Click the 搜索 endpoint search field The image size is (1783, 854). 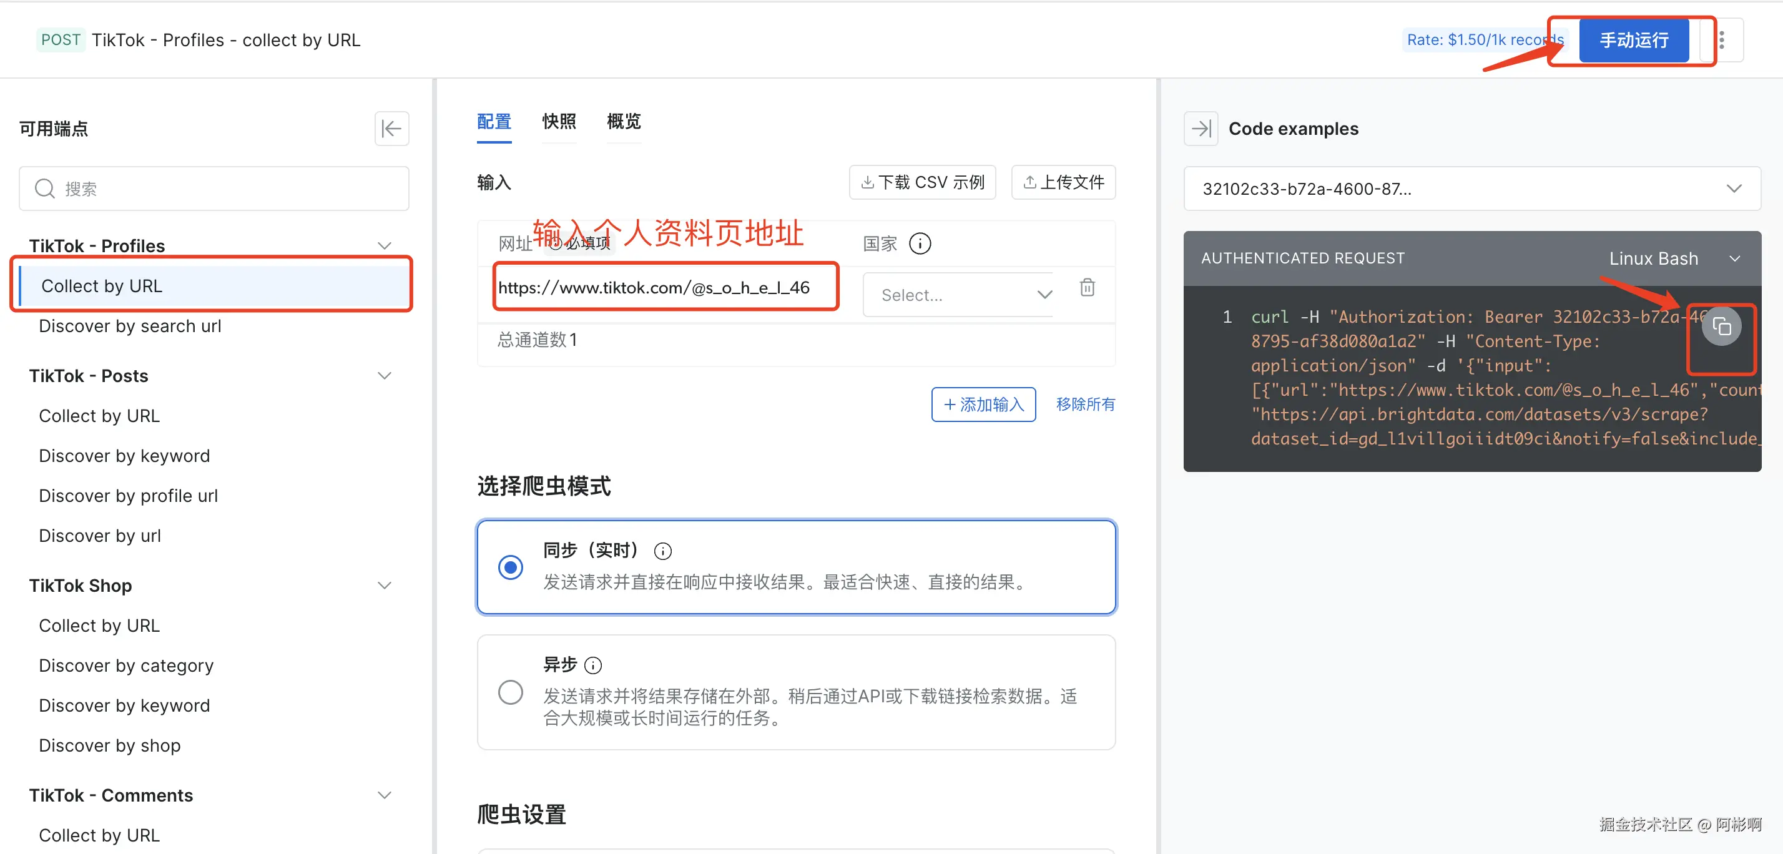(215, 189)
